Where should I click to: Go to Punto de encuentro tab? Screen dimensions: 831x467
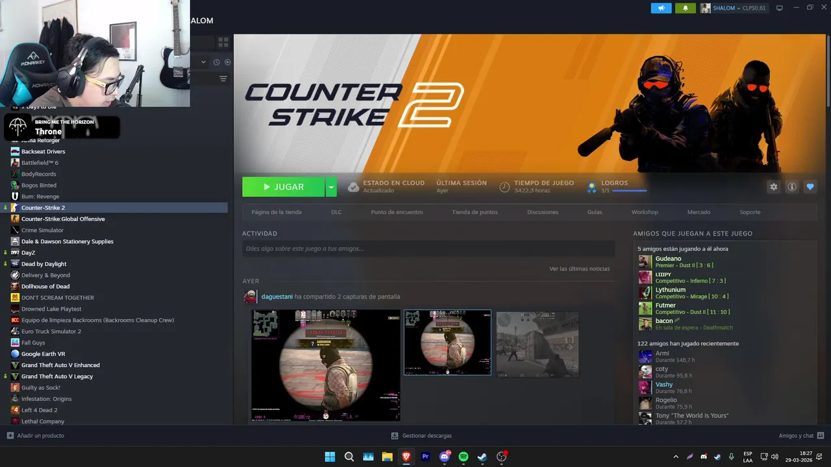tap(397, 212)
